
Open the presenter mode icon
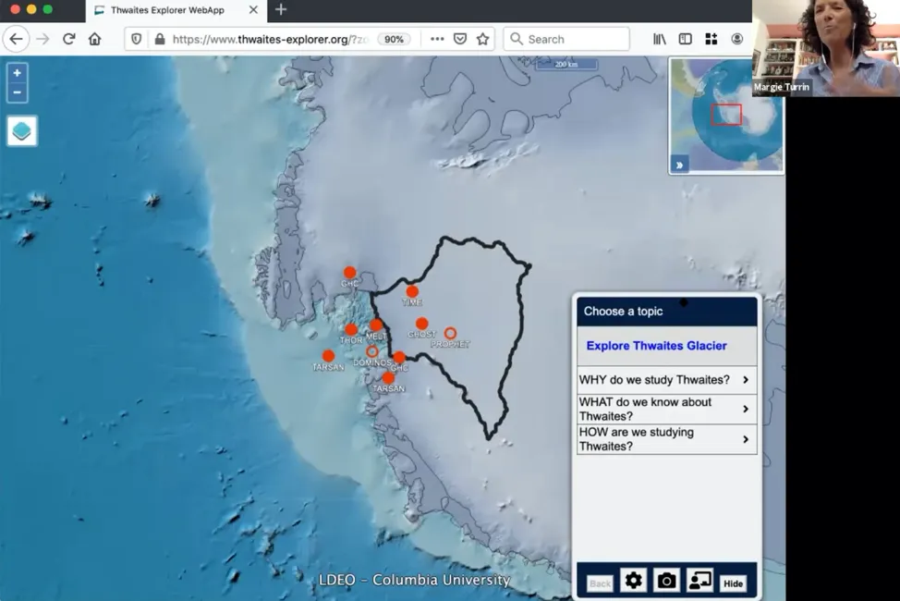point(699,581)
